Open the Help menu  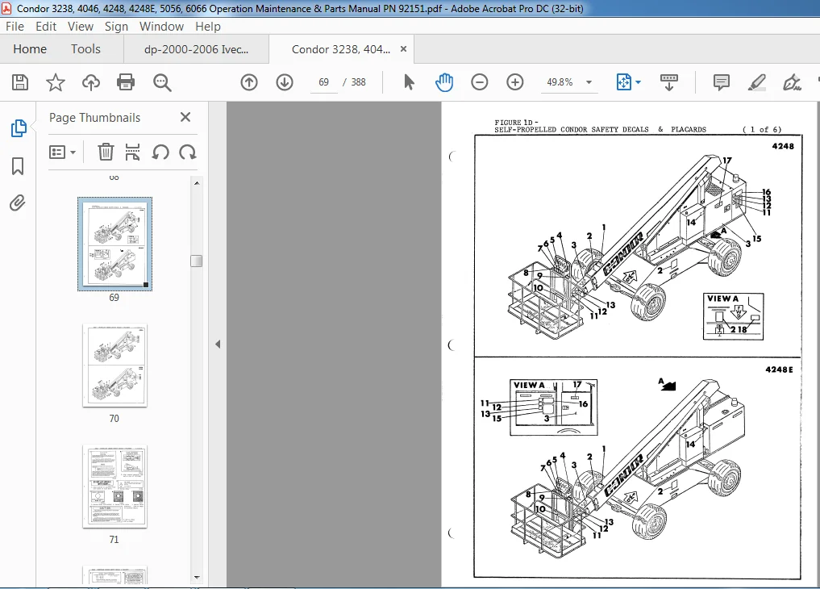pyautogui.click(x=207, y=26)
